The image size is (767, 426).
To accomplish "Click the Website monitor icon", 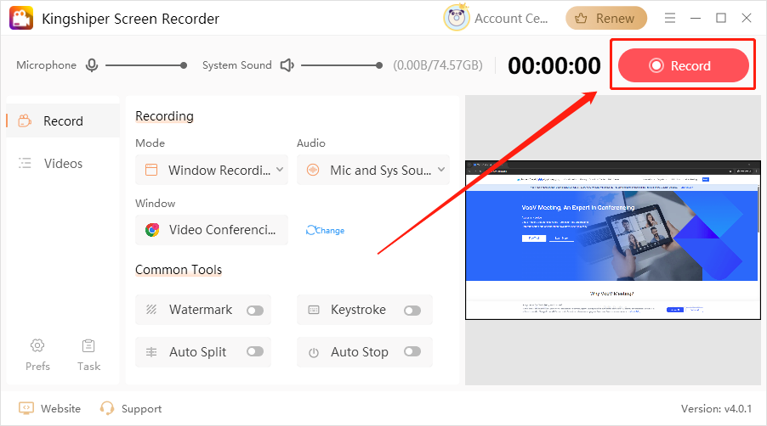I will (26, 408).
